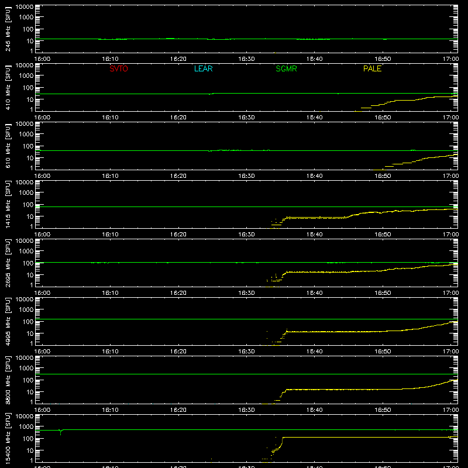Click 16:40 time label below 610 MHz panel
Viewport: 468px width, 468px height.
point(314,176)
